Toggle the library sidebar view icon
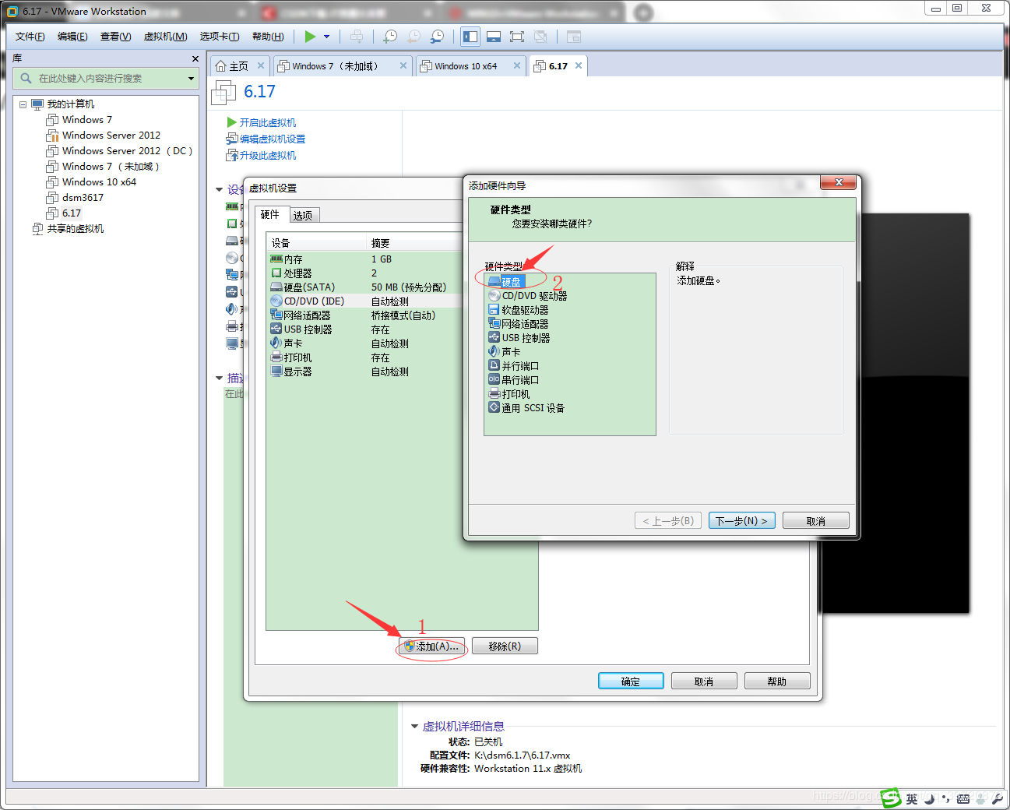The image size is (1010, 810). 470,37
